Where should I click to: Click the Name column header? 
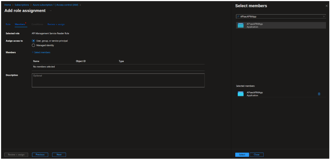(x=36, y=61)
